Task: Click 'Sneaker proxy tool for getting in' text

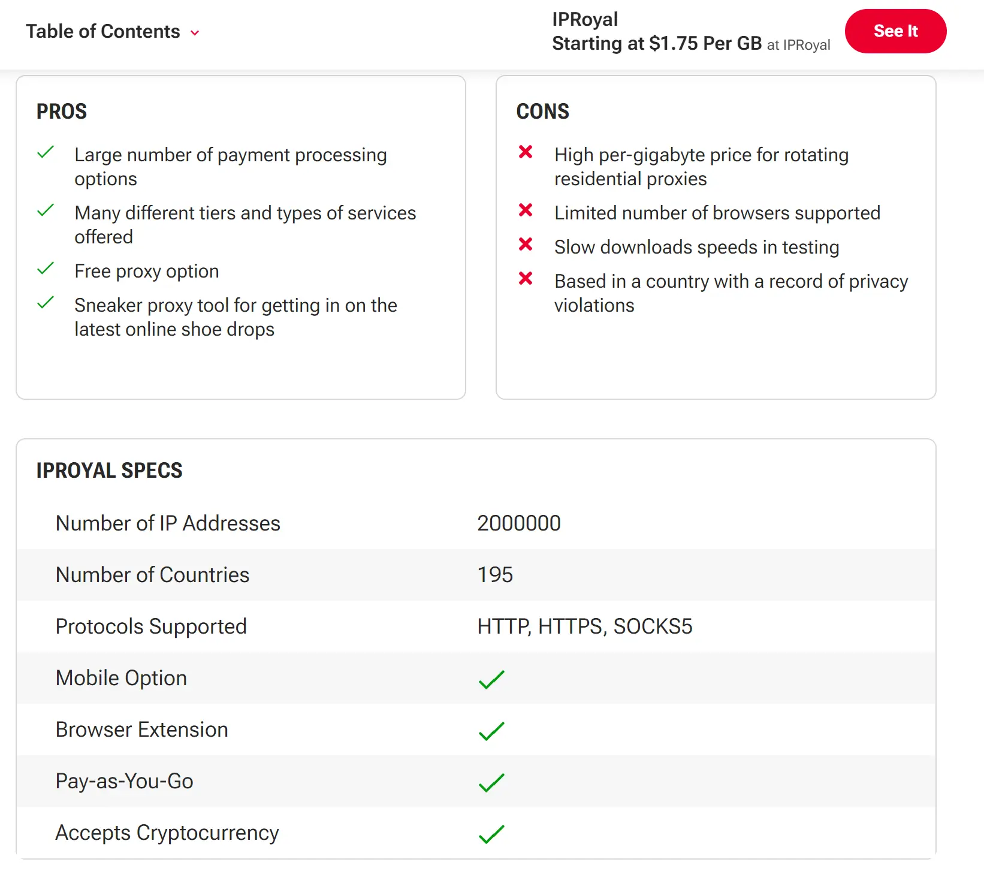Action: point(236,317)
